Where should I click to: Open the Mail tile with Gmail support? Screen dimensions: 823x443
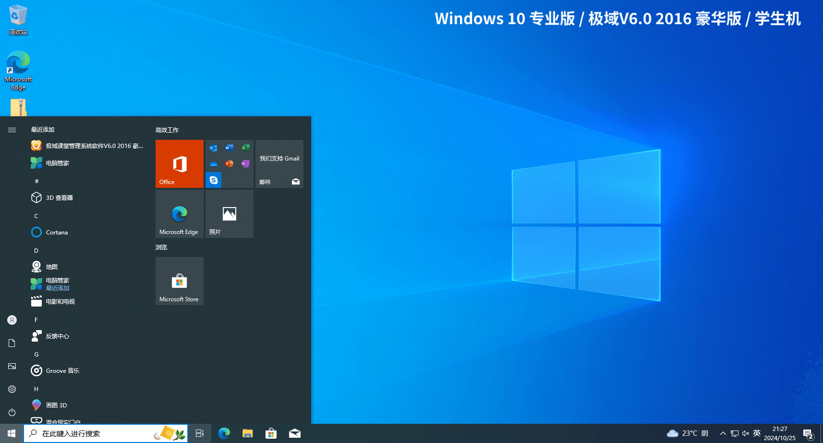point(279,164)
